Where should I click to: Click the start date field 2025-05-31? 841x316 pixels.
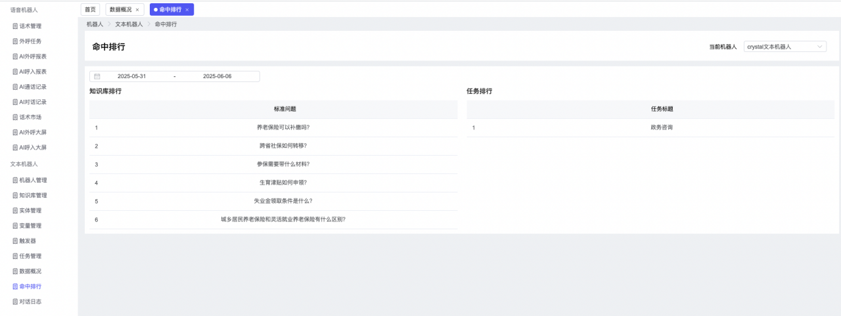[x=131, y=76]
